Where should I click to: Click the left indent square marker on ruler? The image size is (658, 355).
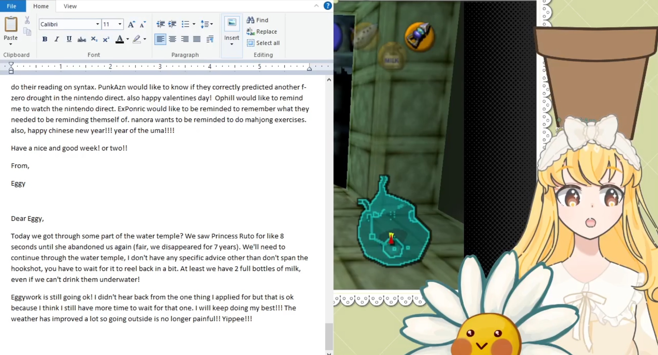(11, 72)
